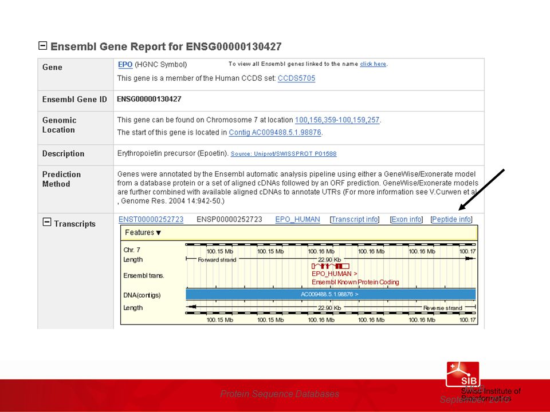Select the ENSP00000252723 peptide ID text
The width and height of the screenshot is (550, 412).
coord(229,219)
